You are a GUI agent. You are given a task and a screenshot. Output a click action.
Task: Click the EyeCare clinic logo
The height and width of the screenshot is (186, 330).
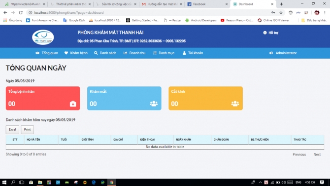click(x=43, y=37)
